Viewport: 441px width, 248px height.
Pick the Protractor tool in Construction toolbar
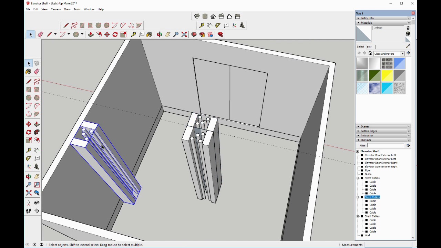[218, 25]
